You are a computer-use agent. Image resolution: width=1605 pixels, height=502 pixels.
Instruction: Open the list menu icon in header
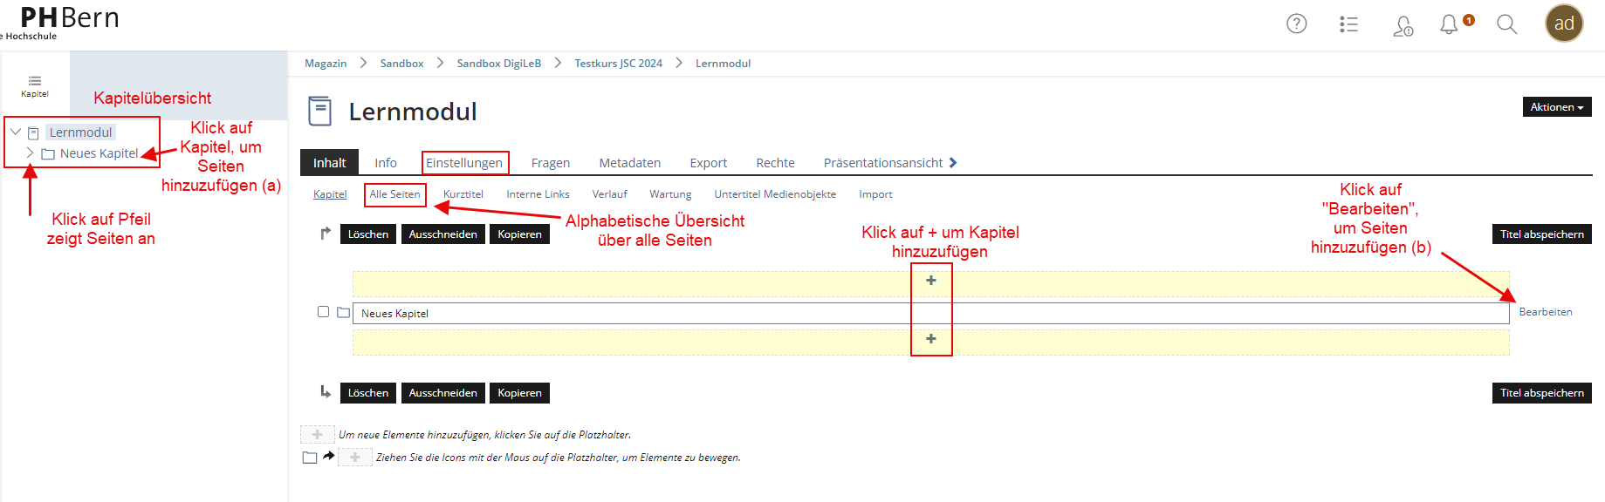tap(1348, 24)
